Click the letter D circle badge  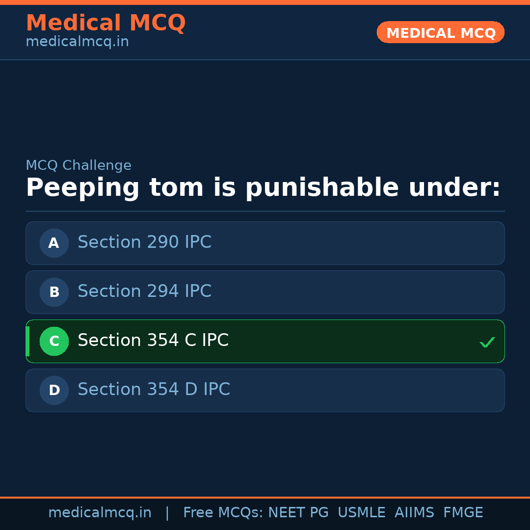54,390
